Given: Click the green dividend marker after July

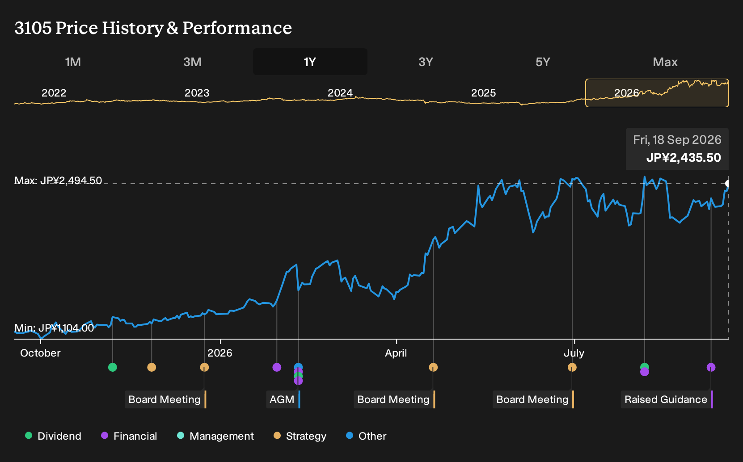Looking at the screenshot, I should (x=644, y=366).
